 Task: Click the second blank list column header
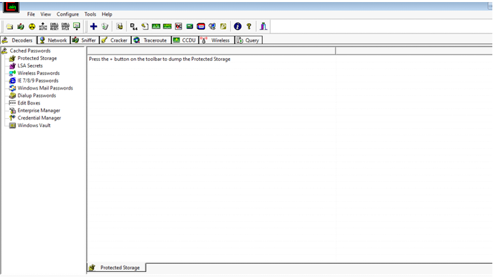pos(414,51)
